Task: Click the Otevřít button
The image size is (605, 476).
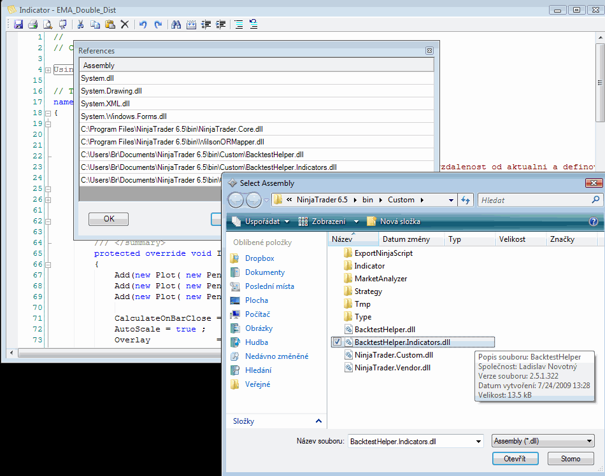Action: pyautogui.click(x=515, y=459)
